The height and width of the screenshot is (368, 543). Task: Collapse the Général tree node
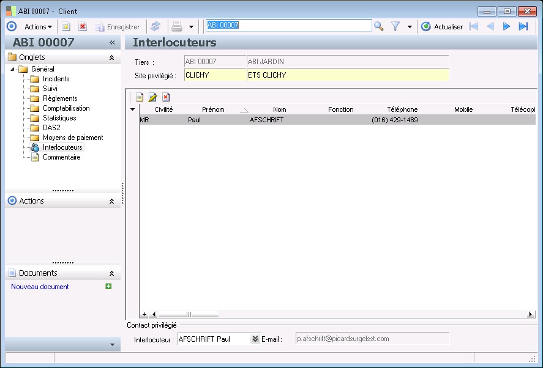pyautogui.click(x=13, y=69)
